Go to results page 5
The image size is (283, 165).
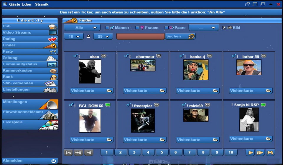click(162, 152)
